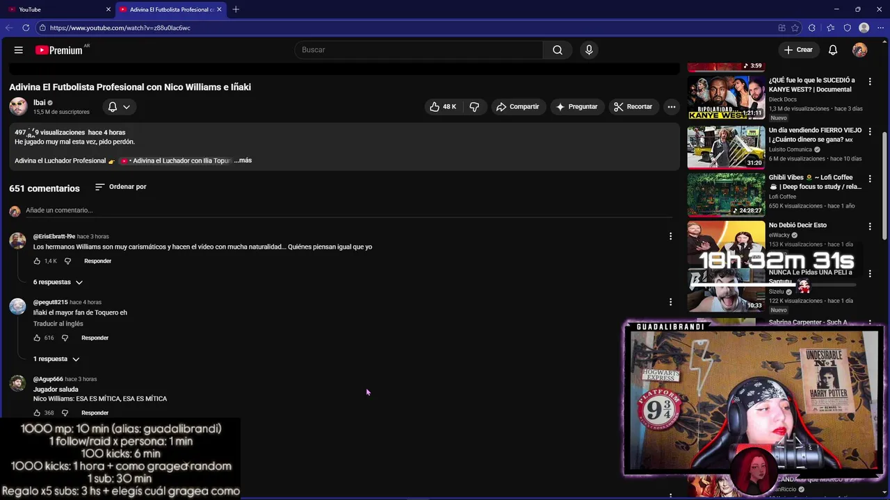
Task: Close the Adivina El Futbolista tab
Action: pos(220,9)
